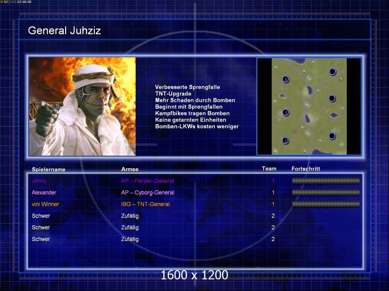The height and width of the screenshot is (291, 389).
Task: Click the Team column header
Action: point(269,168)
